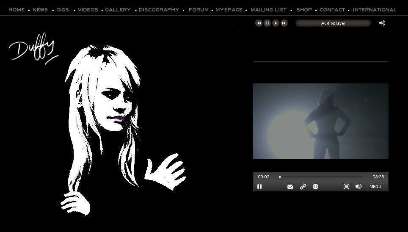The height and width of the screenshot is (232, 408).
Task: Click the 03:36 video duration
Action: 378,177
